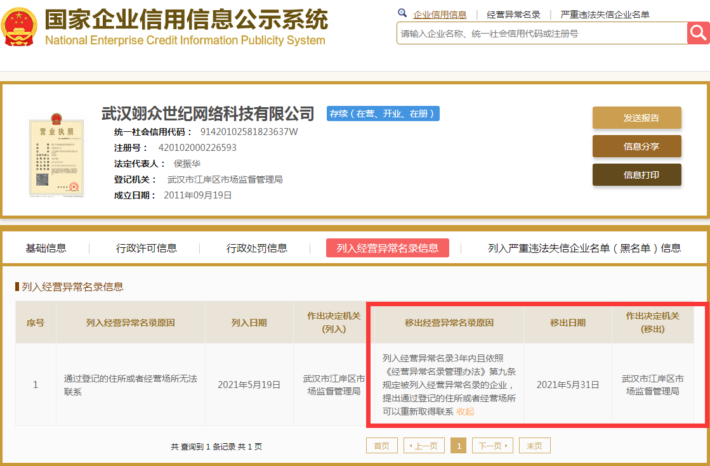Switch to the 基础信息 tab
710x466 pixels.
[x=46, y=249]
